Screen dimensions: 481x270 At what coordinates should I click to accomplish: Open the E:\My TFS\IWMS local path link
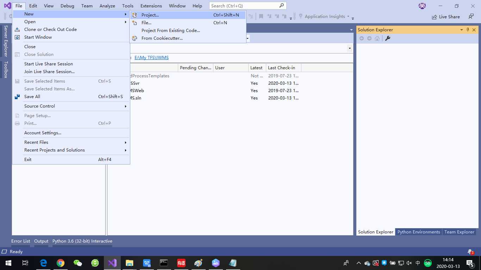point(151,58)
